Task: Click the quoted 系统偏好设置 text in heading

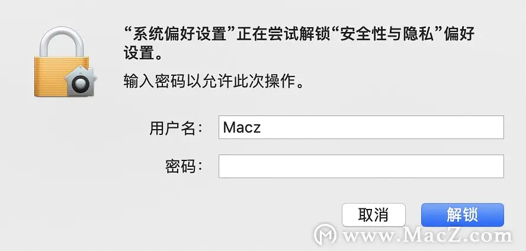Action: pos(179,34)
